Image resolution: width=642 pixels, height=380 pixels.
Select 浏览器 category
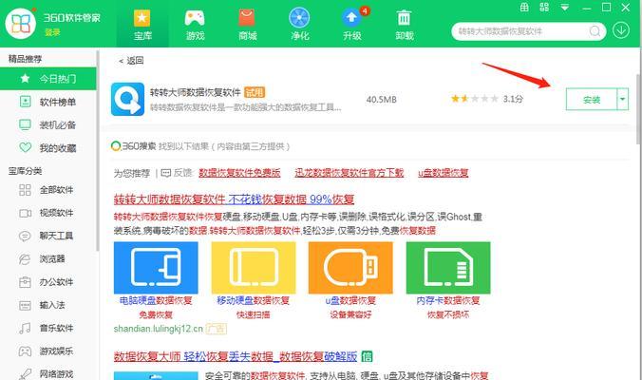47,258
